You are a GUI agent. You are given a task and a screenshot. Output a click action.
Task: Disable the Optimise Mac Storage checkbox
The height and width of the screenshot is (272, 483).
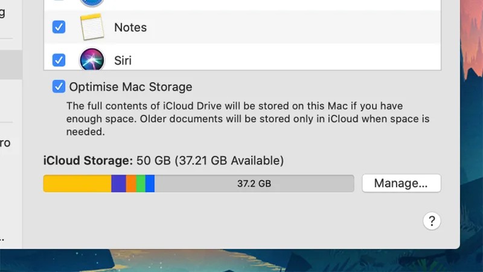(59, 86)
